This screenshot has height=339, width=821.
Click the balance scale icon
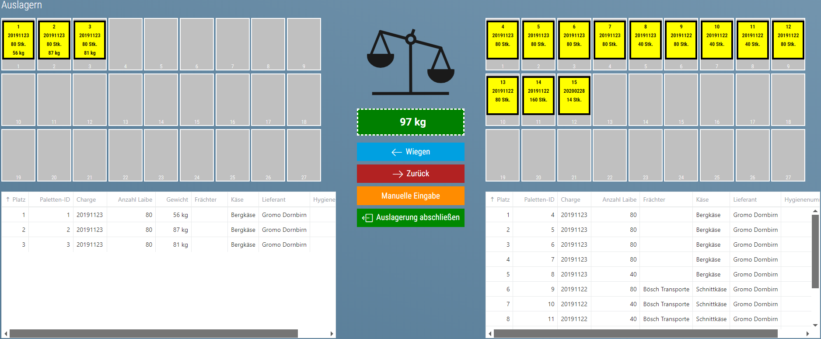pyautogui.click(x=410, y=63)
